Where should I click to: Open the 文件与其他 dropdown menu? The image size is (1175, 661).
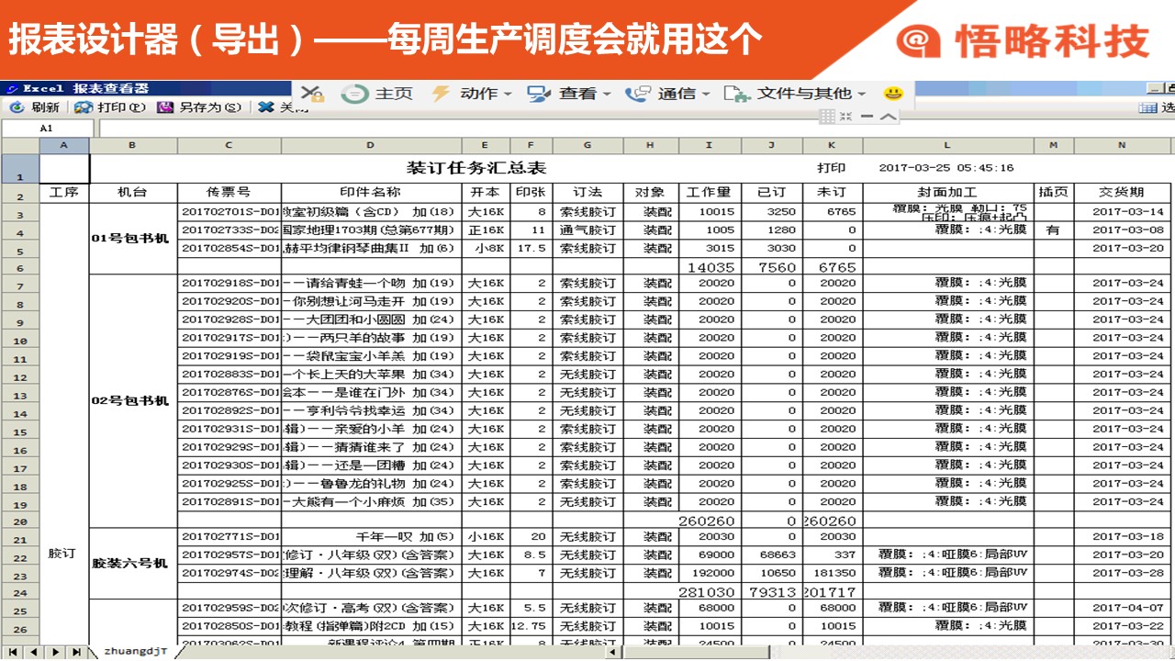pos(795,94)
